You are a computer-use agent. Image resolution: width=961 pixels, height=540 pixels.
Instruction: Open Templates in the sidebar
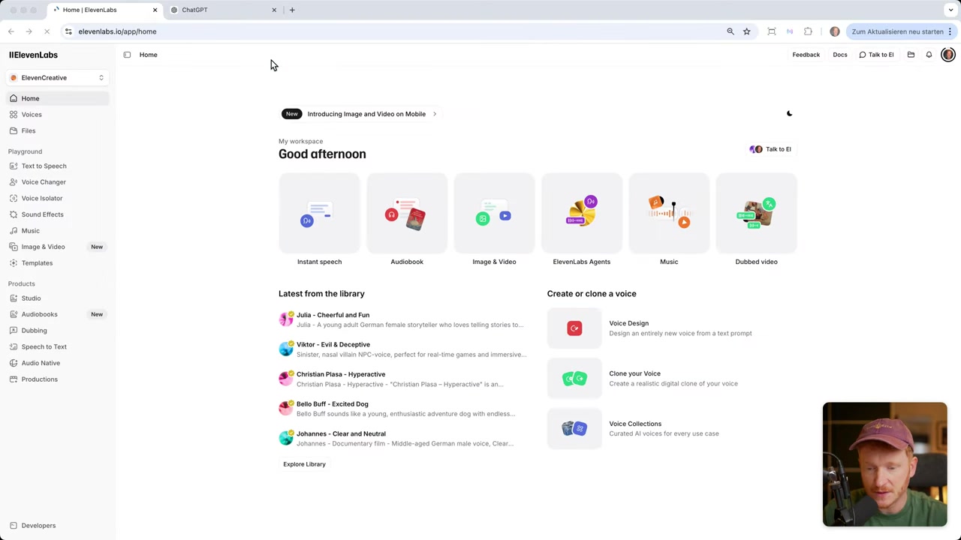[x=57, y=263]
